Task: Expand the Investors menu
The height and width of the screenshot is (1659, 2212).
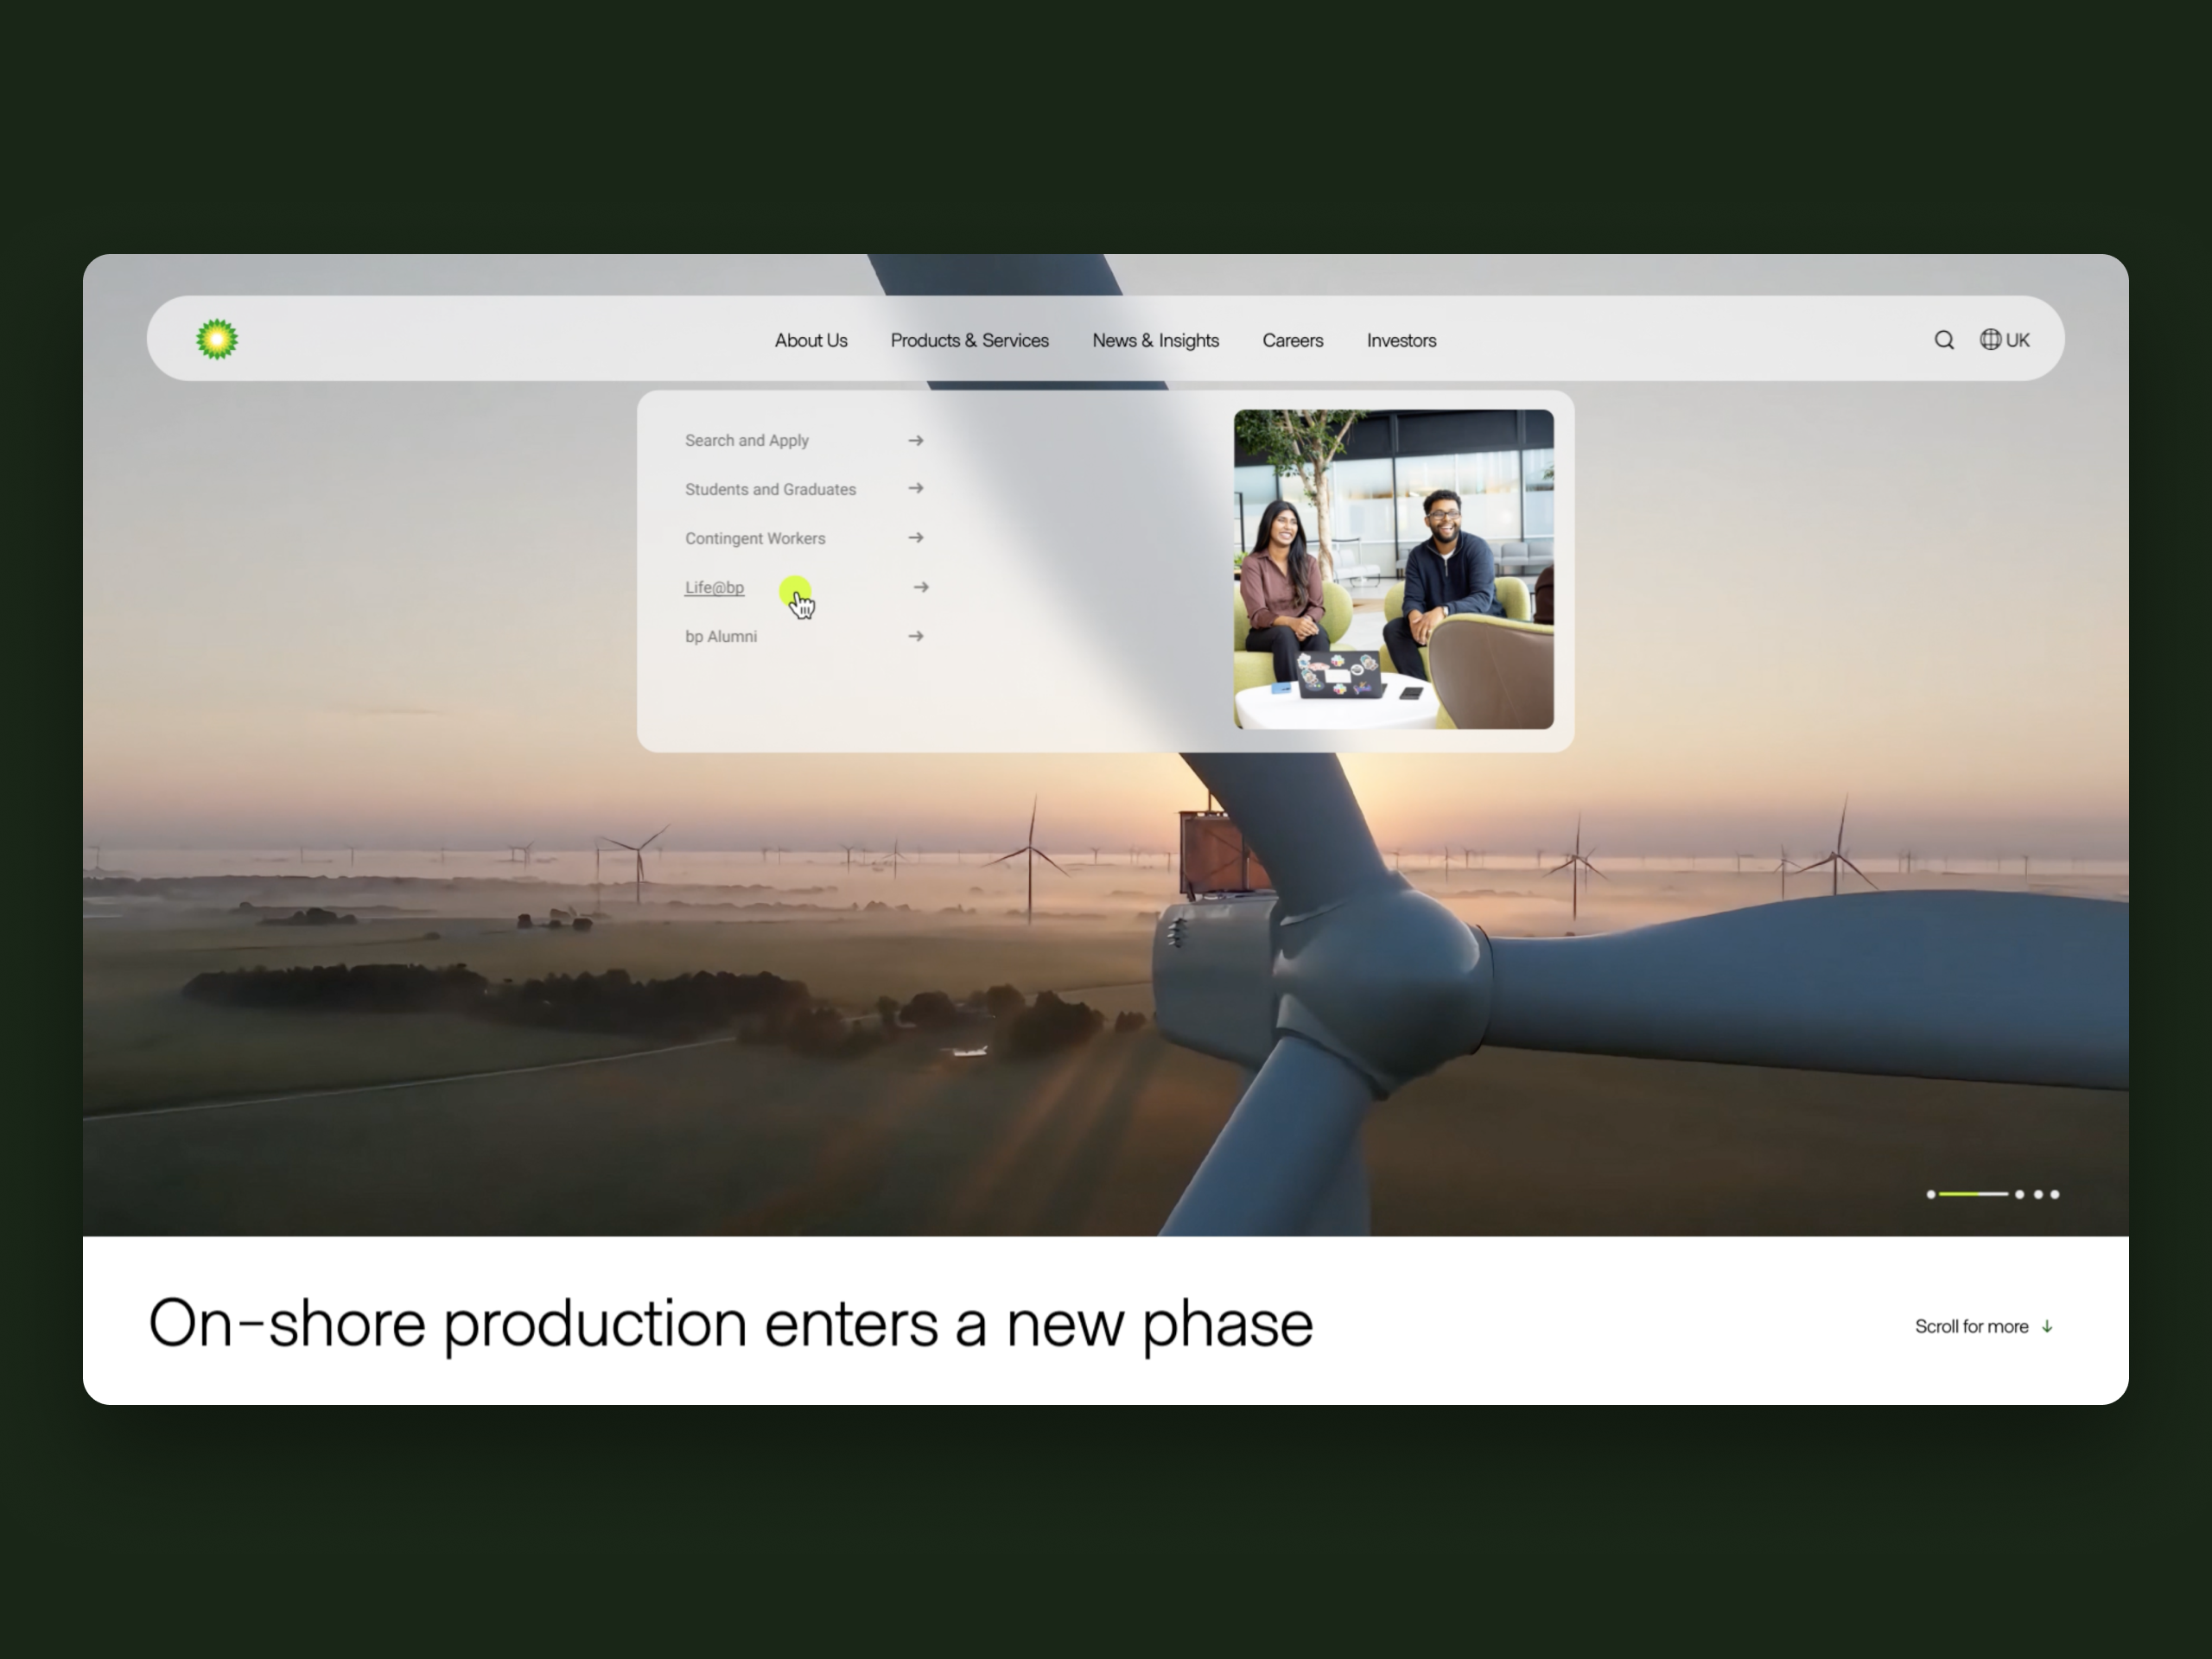Action: click(1401, 340)
